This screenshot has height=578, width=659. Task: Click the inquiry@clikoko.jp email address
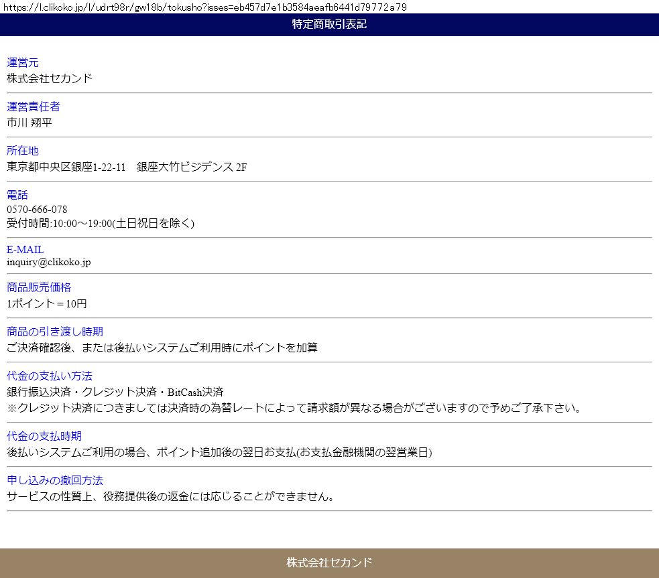click(49, 262)
